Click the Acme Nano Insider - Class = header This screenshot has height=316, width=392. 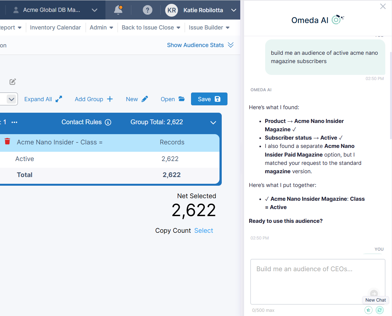(60, 142)
